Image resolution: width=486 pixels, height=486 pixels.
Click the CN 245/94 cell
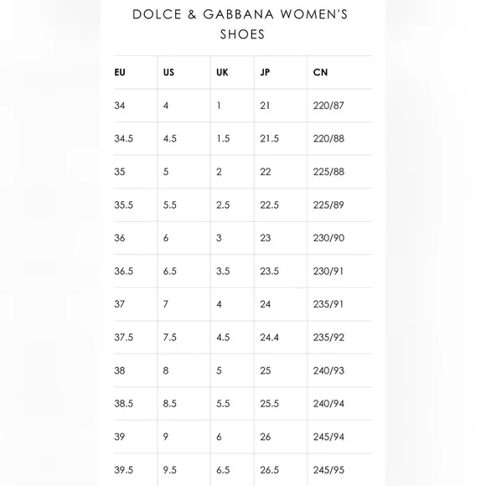coord(328,437)
